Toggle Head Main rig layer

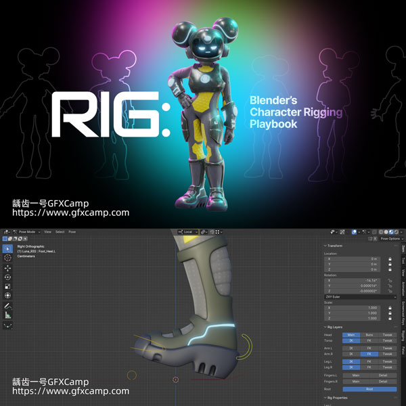tap(351, 335)
